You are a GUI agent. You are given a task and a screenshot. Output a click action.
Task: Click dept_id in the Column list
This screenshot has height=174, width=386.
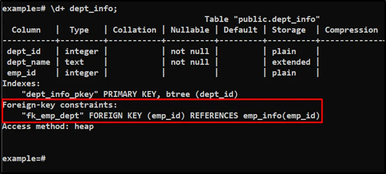[24, 51]
